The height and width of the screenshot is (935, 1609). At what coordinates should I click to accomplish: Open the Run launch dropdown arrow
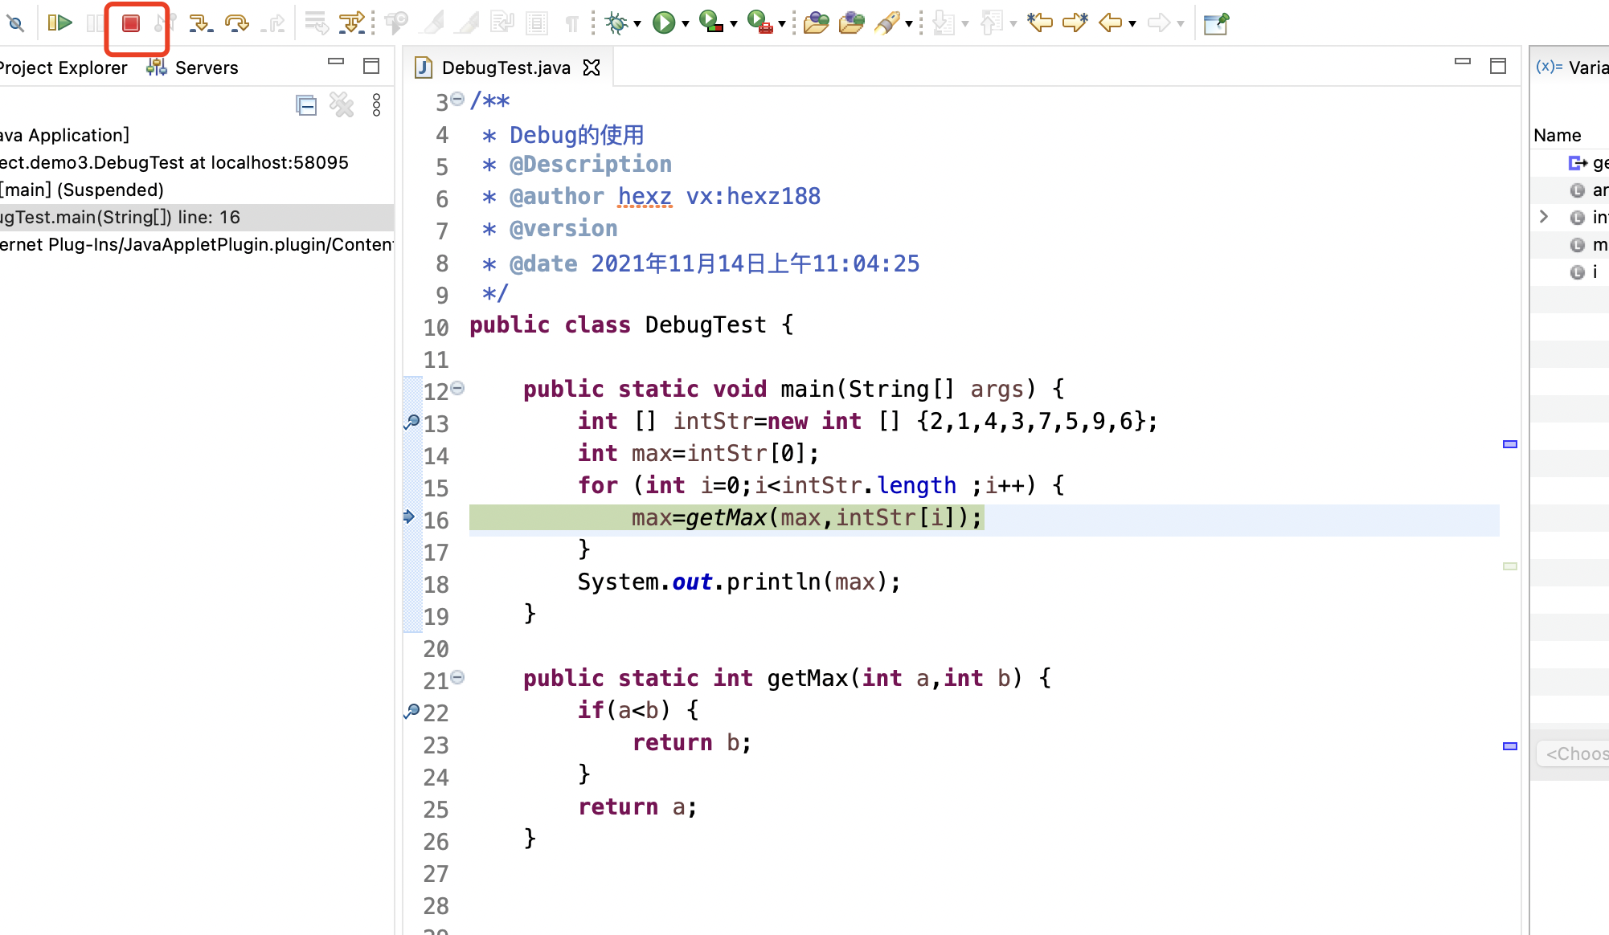pos(685,24)
